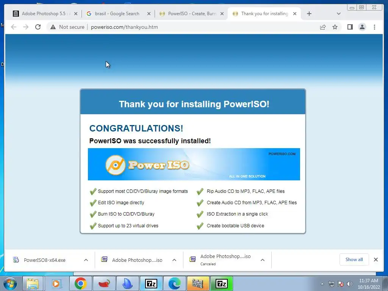Click 'Create bootable USB device' text
The image size is (388, 291).
pos(235,226)
